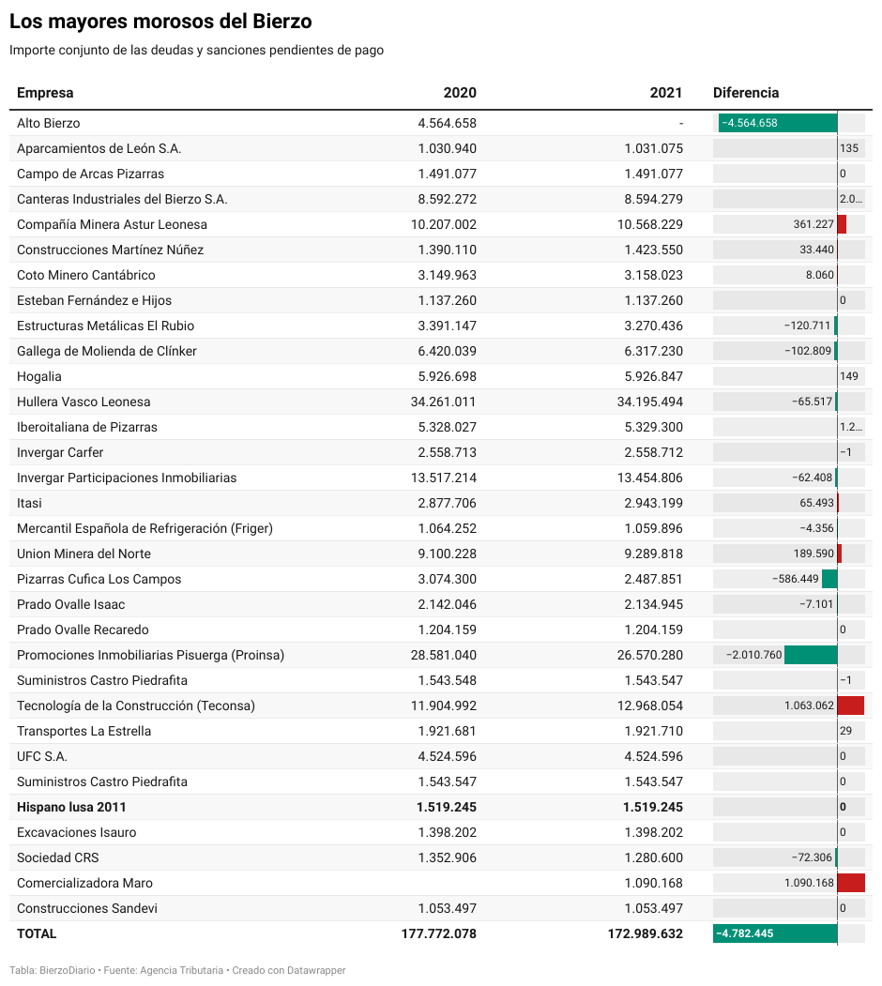Select the difference value −2.010.760
The image size is (882, 986).
[x=754, y=655]
